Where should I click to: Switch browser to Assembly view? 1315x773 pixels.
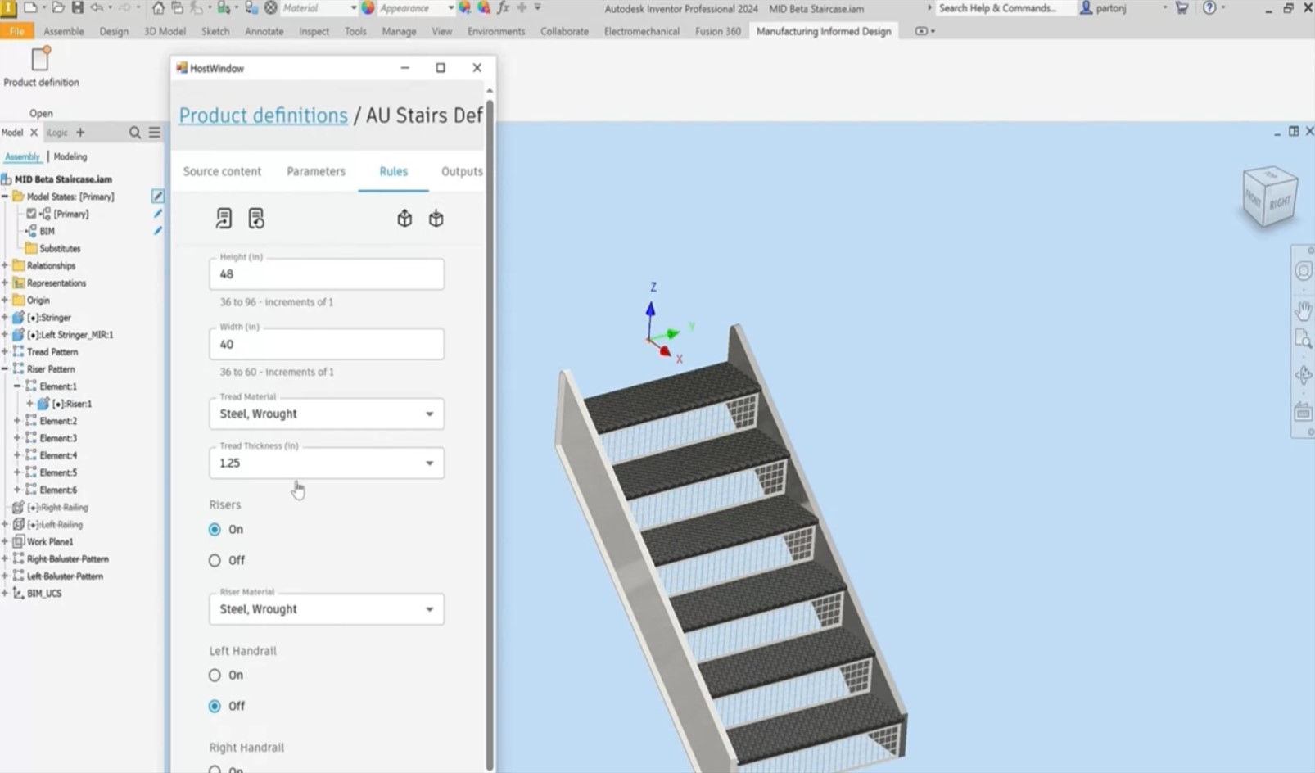tap(22, 156)
